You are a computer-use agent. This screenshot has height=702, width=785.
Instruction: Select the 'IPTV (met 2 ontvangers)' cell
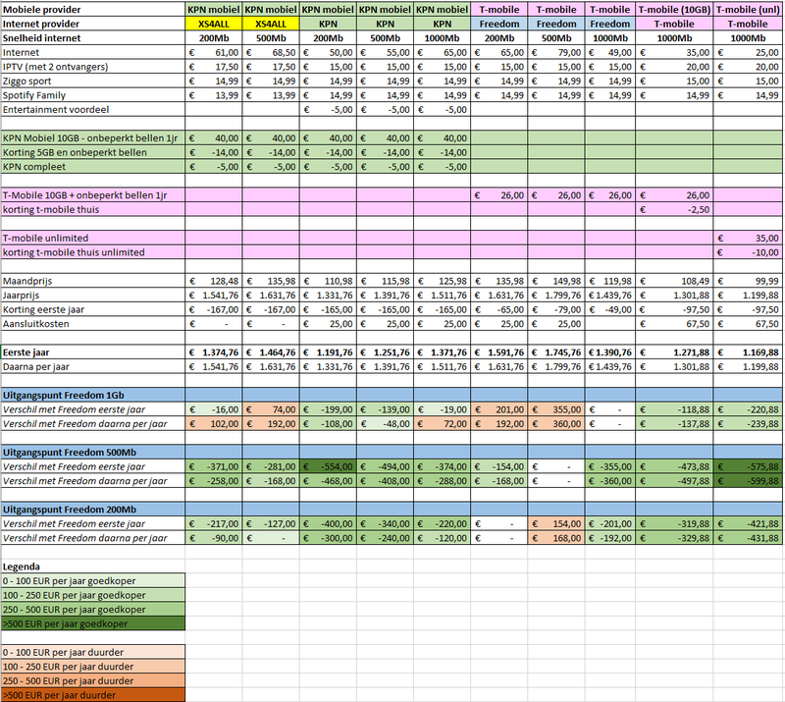(93, 67)
